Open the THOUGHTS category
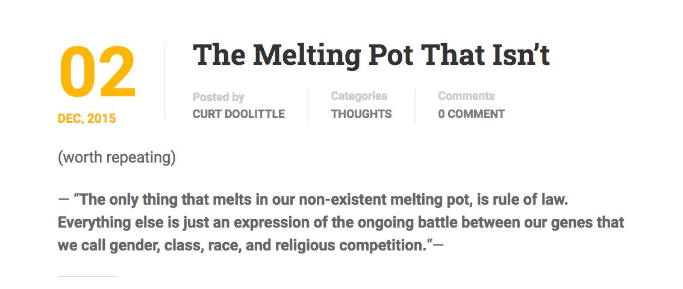This screenshot has width=683, height=289. [361, 114]
